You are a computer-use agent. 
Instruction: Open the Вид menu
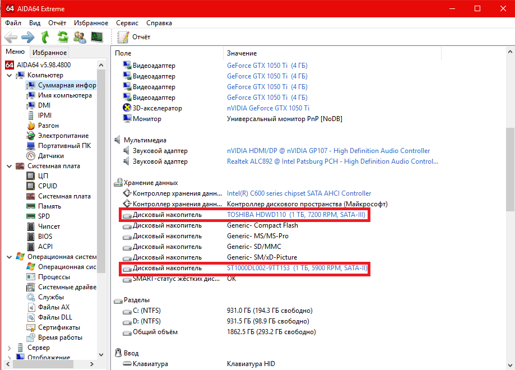click(x=35, y=23)
